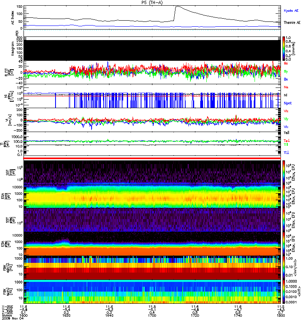Click the "1800" time tick label

point(280,315)
